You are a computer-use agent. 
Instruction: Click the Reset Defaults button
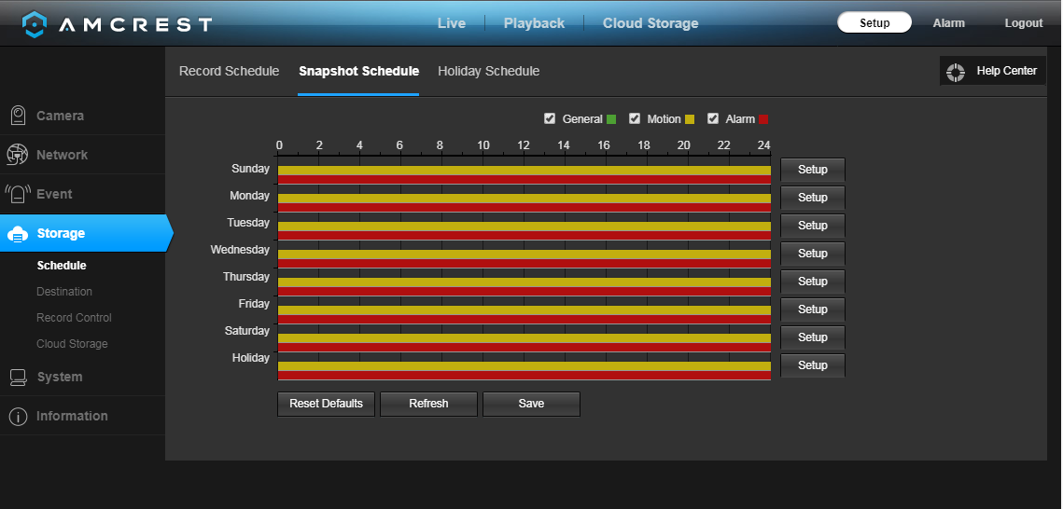[326, 404]
